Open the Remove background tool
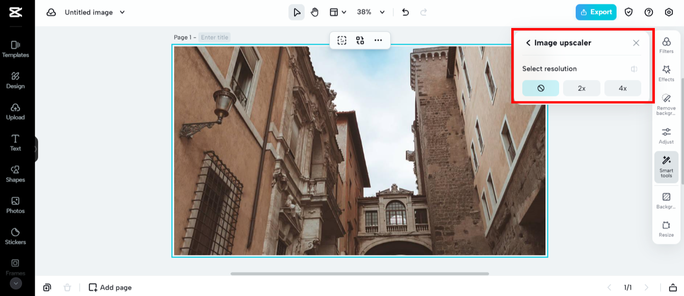684x296 pixels. [666, 104]
